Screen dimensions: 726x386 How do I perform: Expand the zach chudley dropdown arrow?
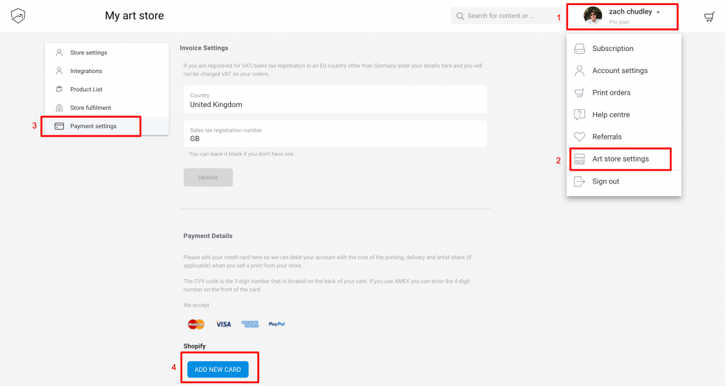click(x=658, y=13)
